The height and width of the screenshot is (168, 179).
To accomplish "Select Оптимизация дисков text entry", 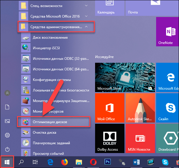I will 50,122.
